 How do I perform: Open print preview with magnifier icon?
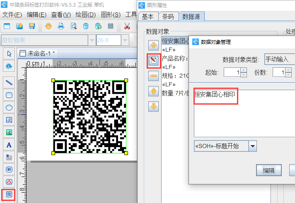(73, 26)
